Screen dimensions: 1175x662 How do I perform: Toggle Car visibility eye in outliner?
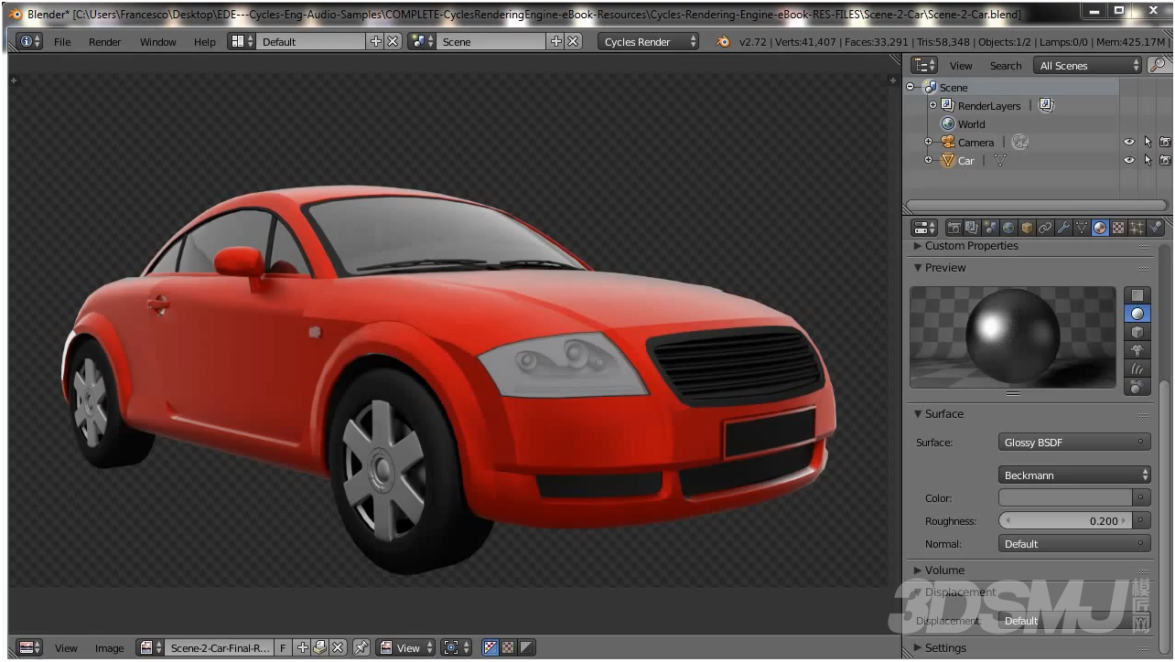click(x=1129, y=161)
